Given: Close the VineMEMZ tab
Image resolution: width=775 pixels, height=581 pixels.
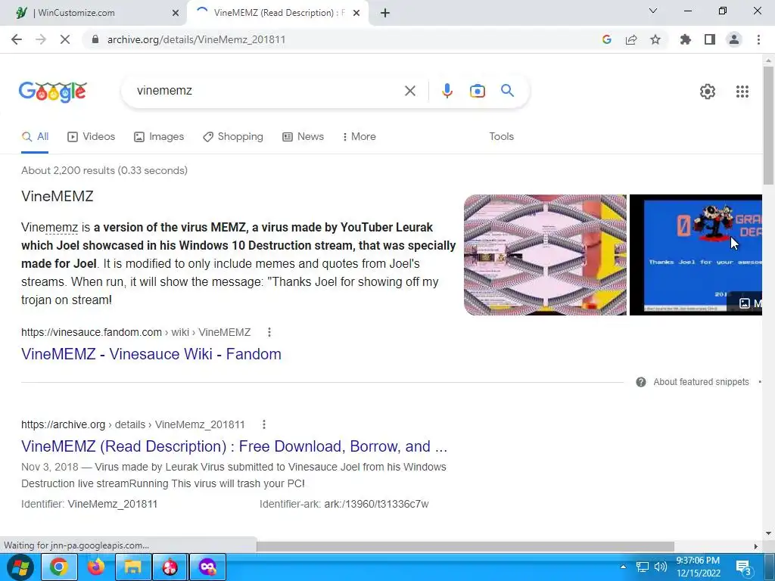Looking at the screenshot, I should coord(356,13).
